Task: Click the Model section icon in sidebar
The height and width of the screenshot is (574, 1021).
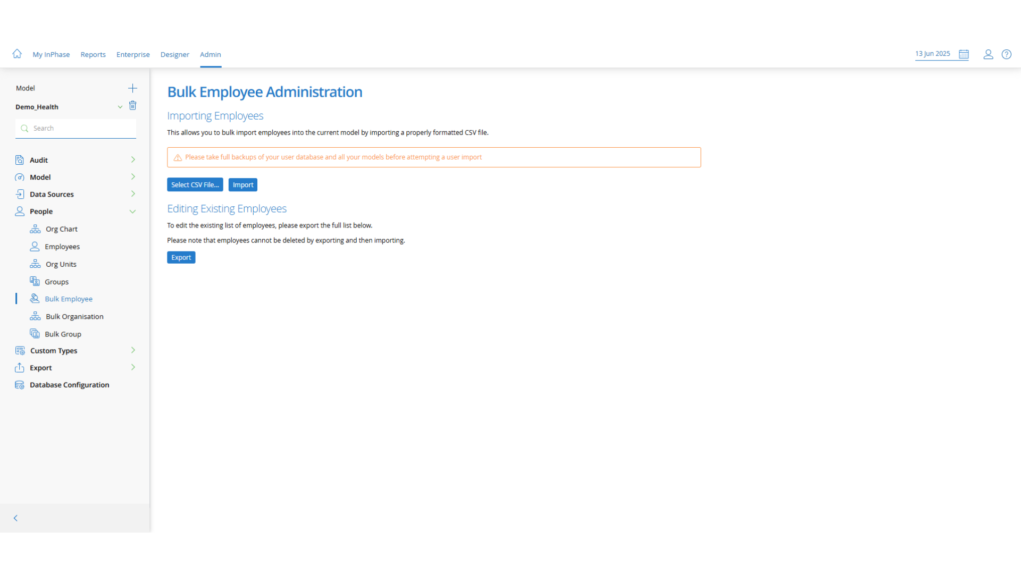Action: point(20,177)
